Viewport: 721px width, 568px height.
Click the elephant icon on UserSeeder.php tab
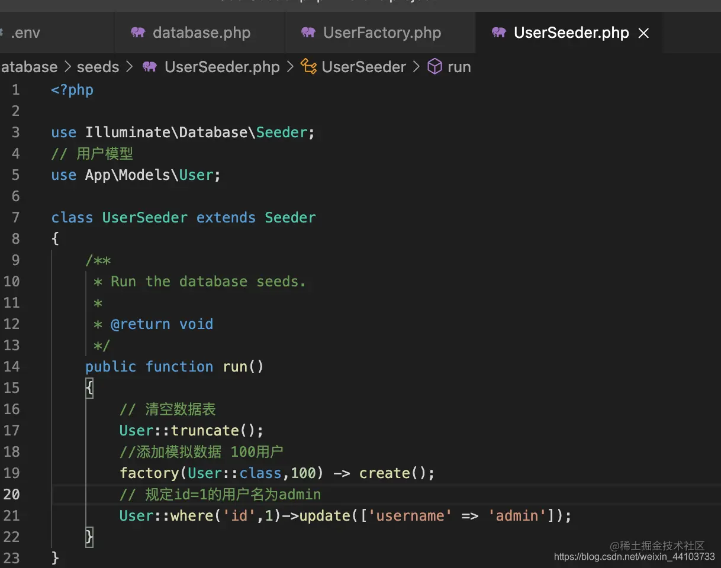500,33
